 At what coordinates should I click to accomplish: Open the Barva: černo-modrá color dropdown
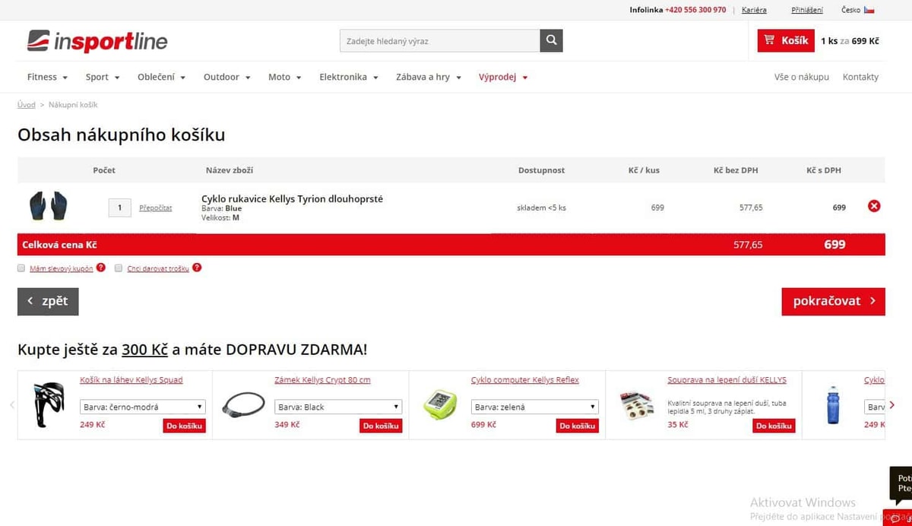[143, 407]
